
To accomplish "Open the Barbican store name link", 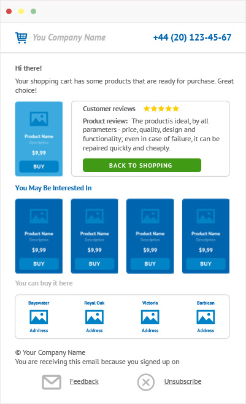I will 206,303.
